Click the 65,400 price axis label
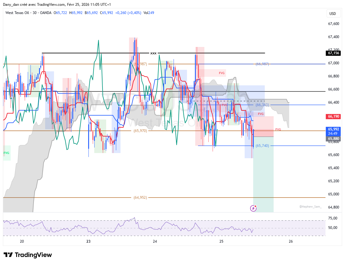Image resolution: width=345 pixels, height=264 pixels. coord(333,168)
